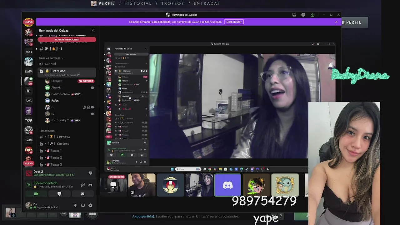Click the Deshabilitar button in Streamer mode banner
The image size is (400, 225).
[234, 22]
